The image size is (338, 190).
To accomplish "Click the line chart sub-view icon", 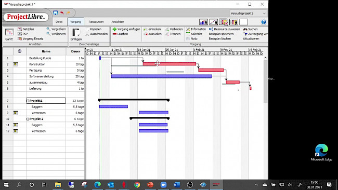I will pos(213,22).
